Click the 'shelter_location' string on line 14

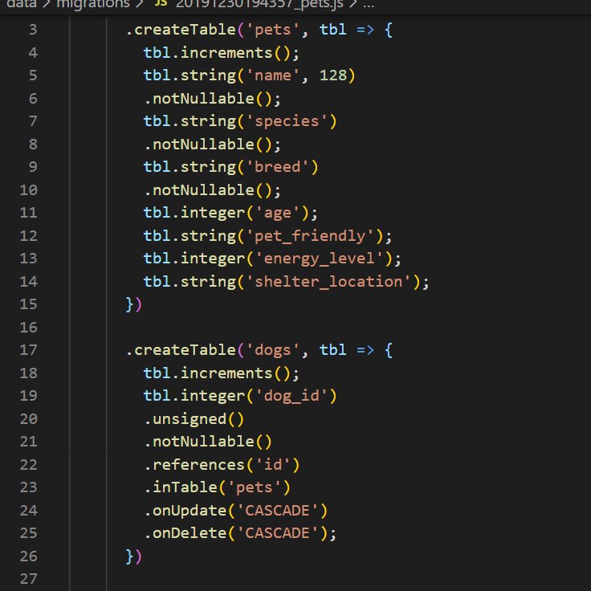328,282
